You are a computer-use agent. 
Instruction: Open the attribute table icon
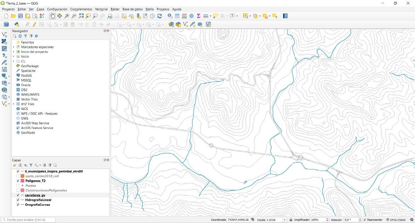[177, 16]
